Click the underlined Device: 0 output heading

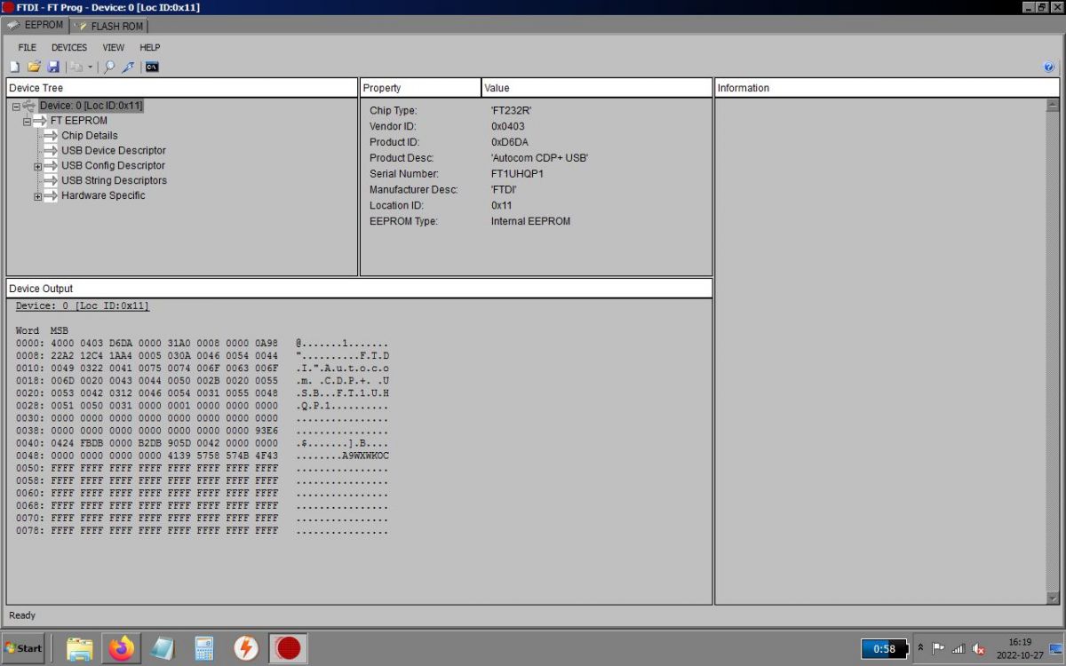point(83,306)
